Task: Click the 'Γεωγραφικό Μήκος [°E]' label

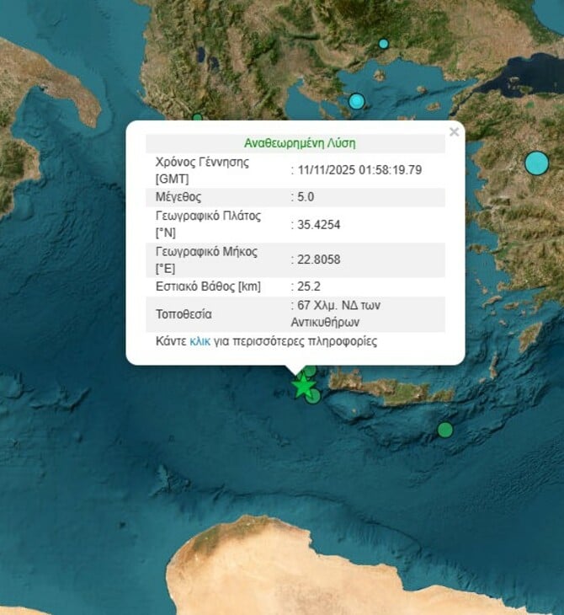Action: click(x=206, y=259)
